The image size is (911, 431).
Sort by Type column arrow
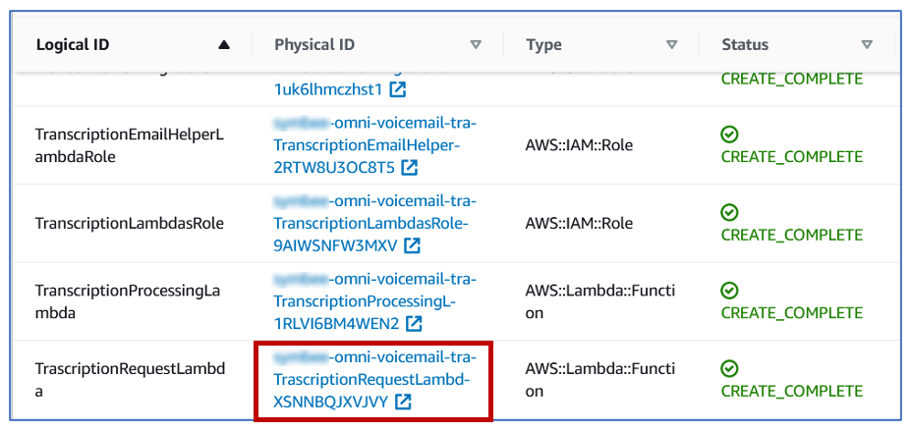tap(672, 44)
